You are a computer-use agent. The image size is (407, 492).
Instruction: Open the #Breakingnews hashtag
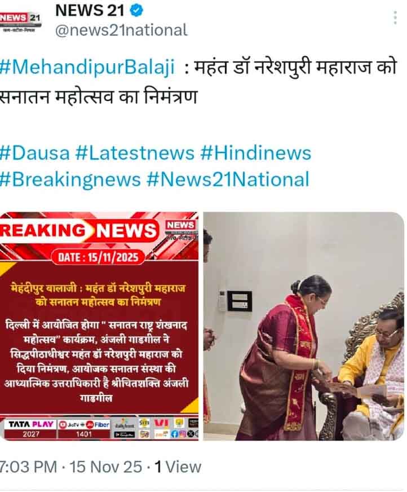(x=70, y=180)
